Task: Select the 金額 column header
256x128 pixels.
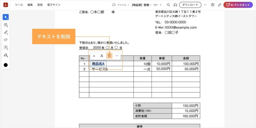Action: (x=186, y=58)
